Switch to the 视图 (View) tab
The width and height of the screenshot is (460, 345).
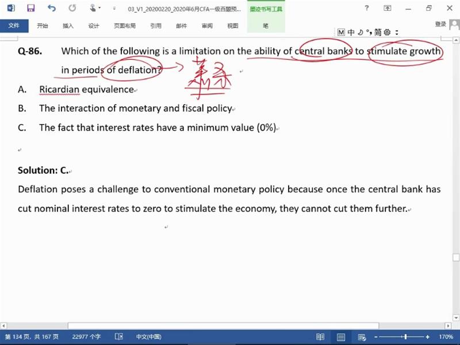coord(233,26)
